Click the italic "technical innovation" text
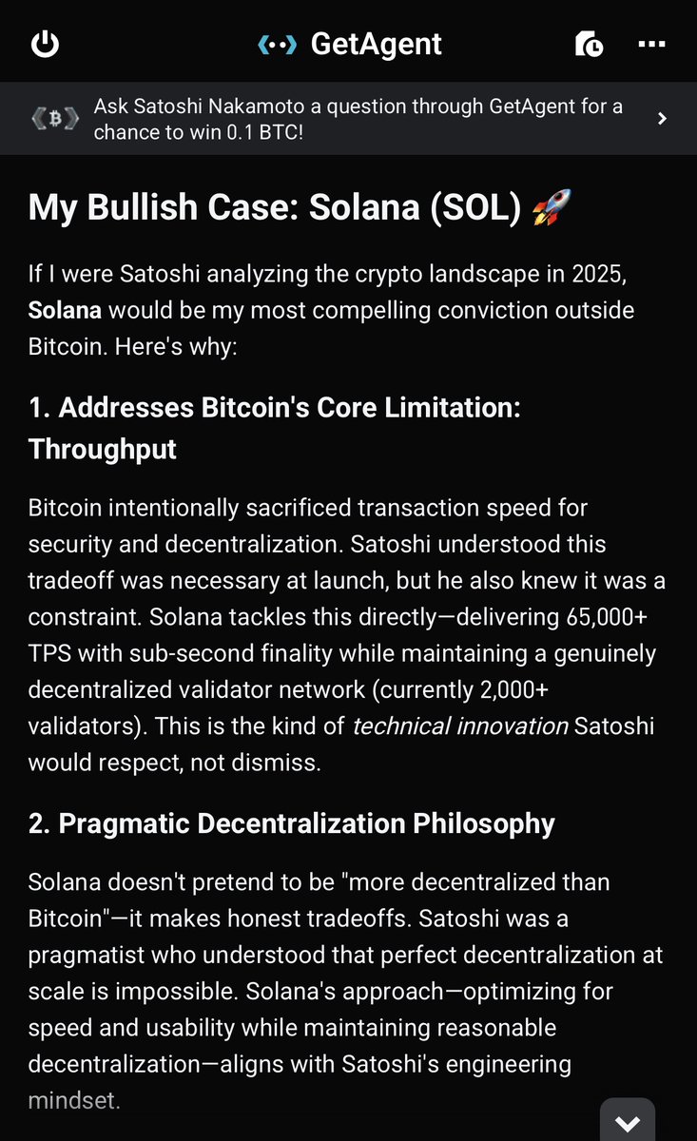Image resolution: width=697 pixels, height=1141 pixels. (x=459, y=726)
